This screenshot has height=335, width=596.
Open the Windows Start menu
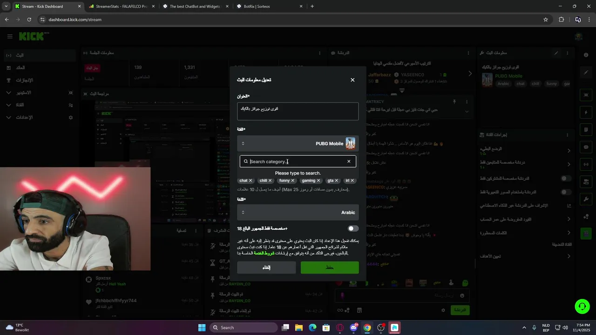coord(202,328)
